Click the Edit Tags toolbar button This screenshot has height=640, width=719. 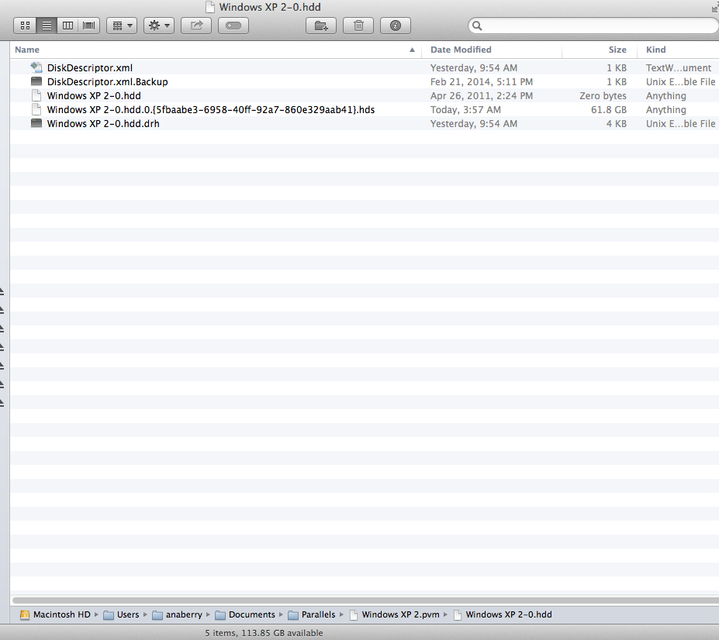(x=233, y=26)
